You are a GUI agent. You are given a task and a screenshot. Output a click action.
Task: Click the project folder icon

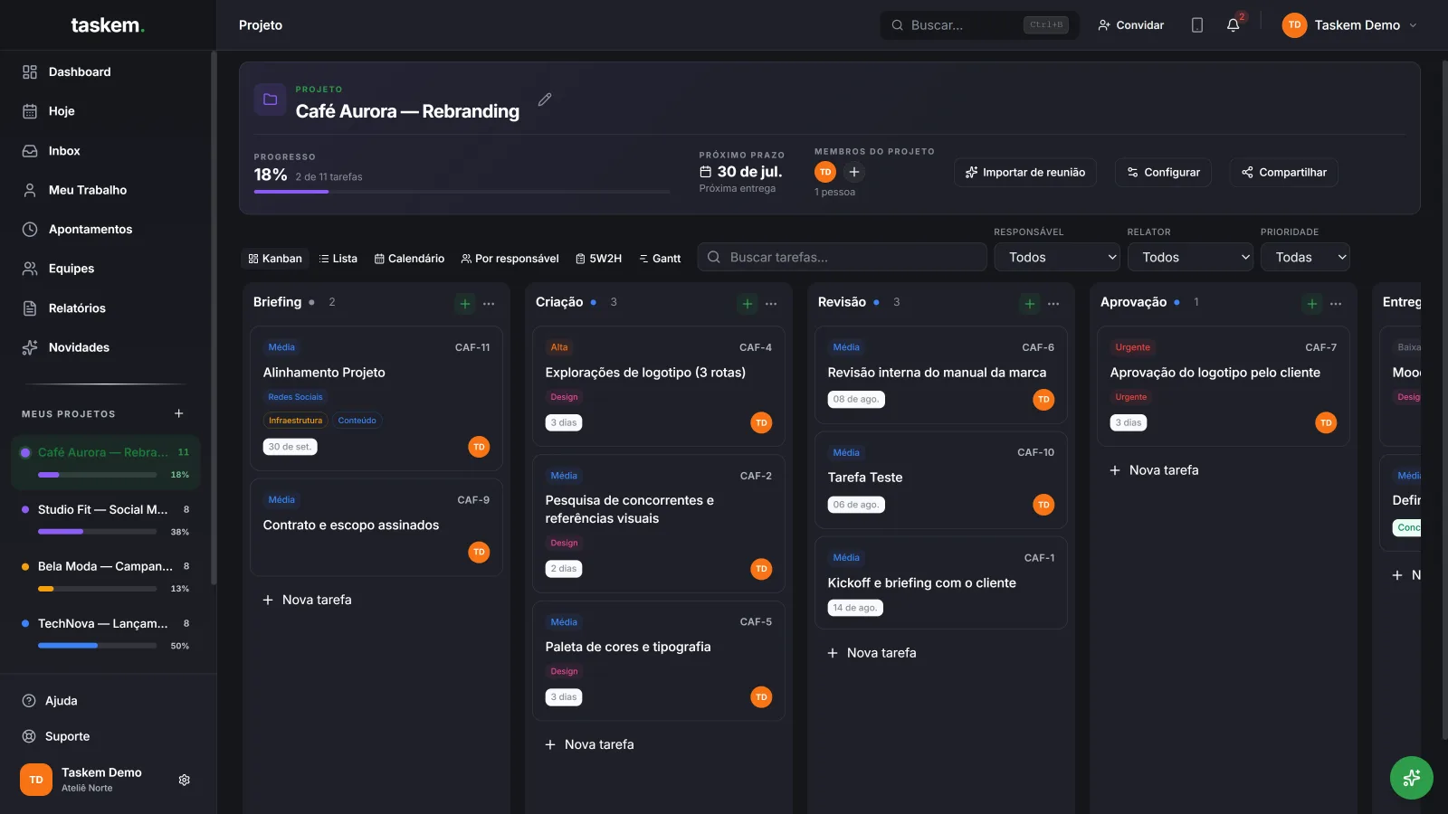pos(270,99)
